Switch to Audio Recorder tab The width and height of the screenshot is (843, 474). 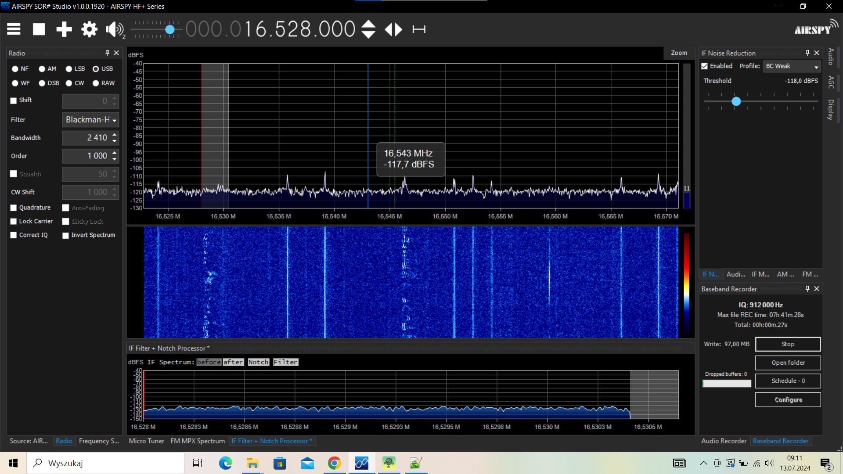pos(724,441)
